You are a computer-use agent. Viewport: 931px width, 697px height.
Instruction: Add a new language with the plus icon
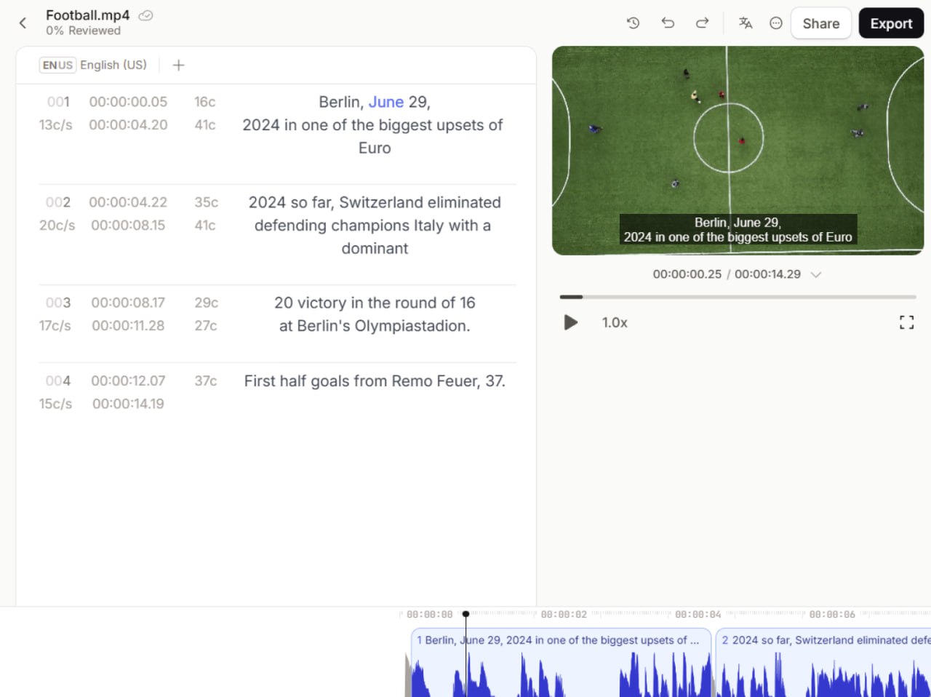178,65
